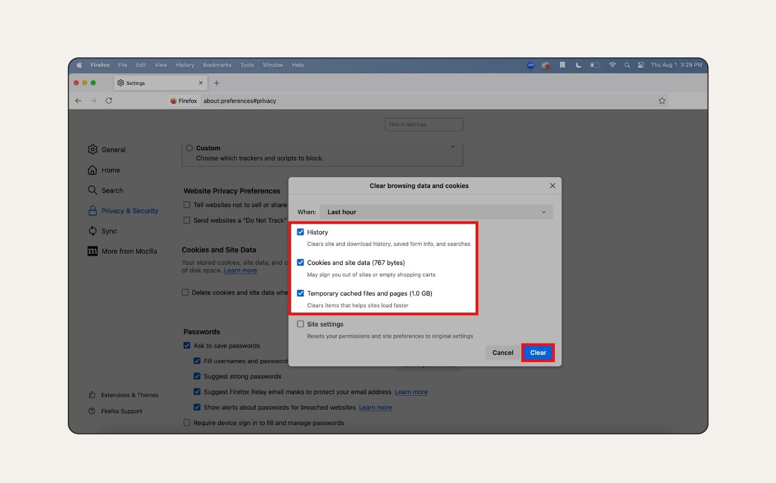776x483 pixels.
Task: Check Require device sign in checkbox
Action: click(x=187, y=423)
